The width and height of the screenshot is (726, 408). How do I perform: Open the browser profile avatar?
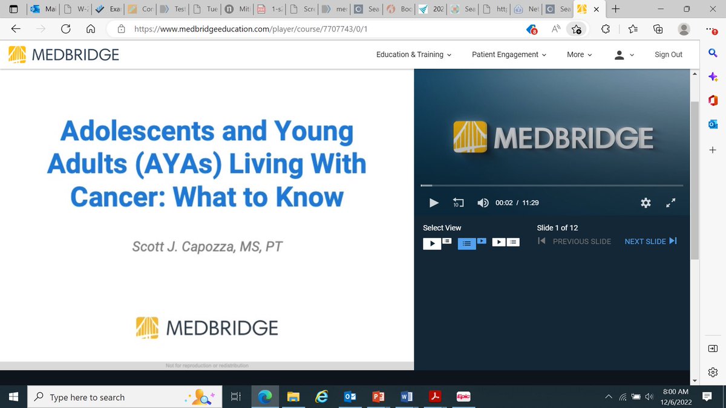(684, 29)
